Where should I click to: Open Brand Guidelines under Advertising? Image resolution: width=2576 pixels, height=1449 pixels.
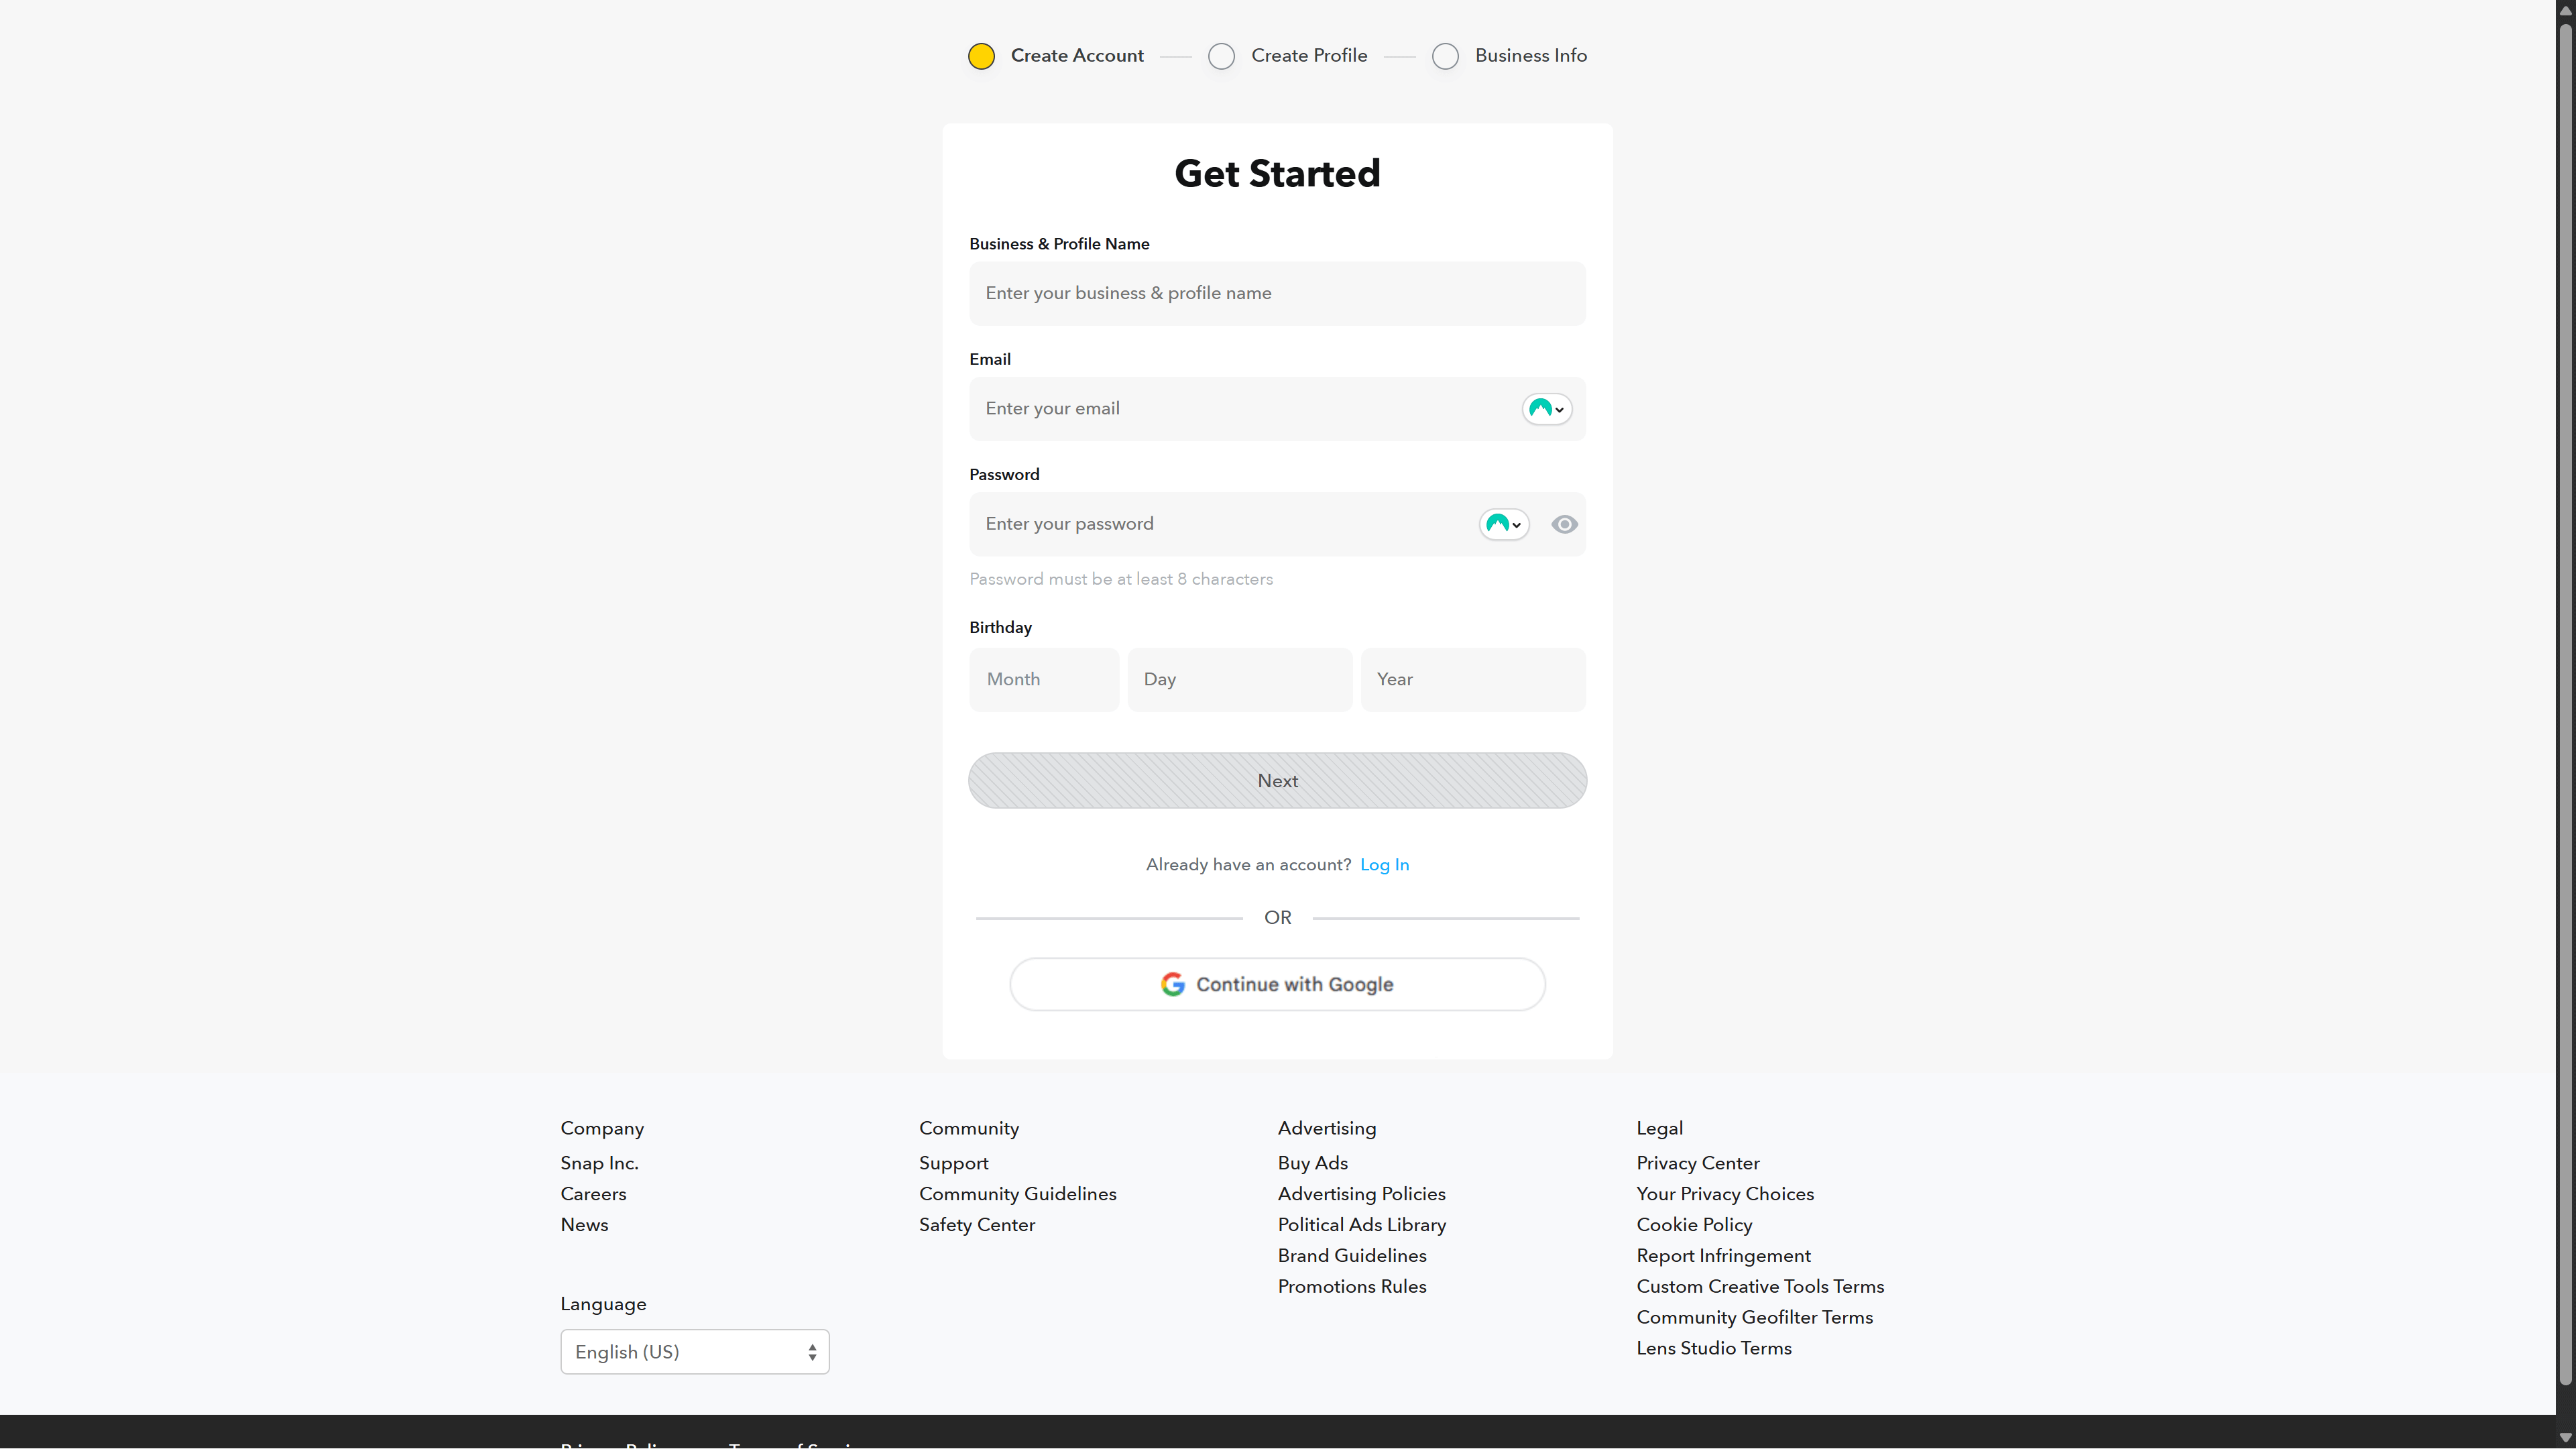(x=1351, y=1255)
